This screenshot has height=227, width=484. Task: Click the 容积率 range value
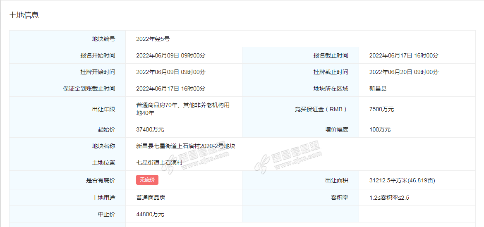tap(389, 198)
